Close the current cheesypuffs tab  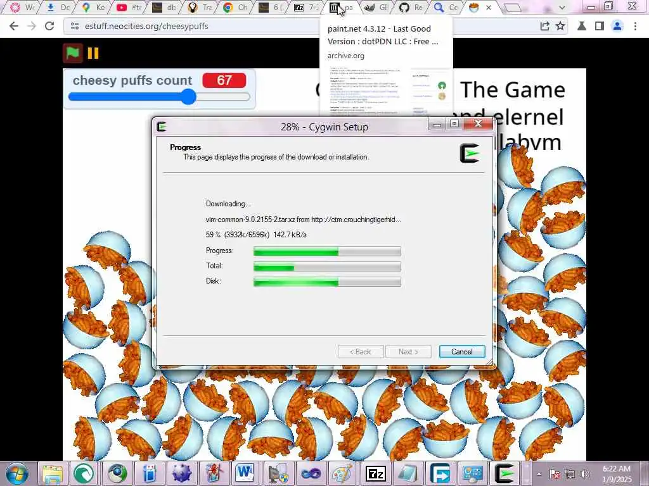click(489, 7)
